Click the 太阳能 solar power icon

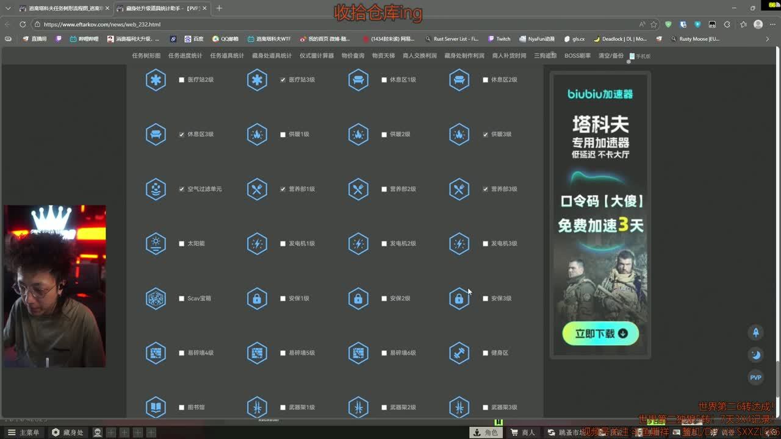coord(156,244)
